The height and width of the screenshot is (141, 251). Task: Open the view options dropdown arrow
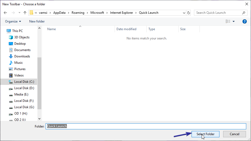(234, 21)
